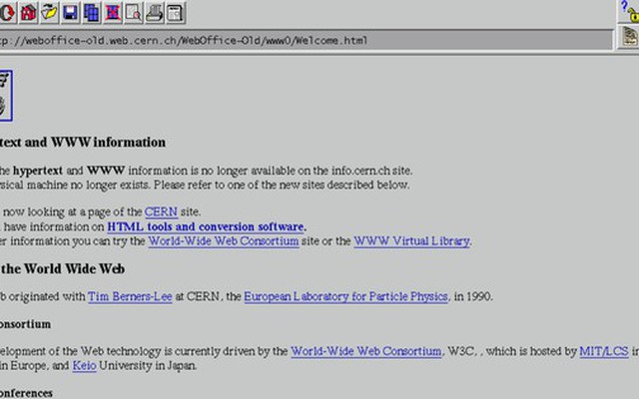This screenshot has width=639, height=399.
Task: Click the linked logo image at page top
Action: 5,93
